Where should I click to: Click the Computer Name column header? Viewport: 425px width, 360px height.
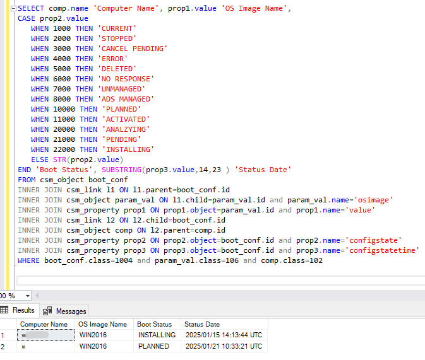[44, 324]
